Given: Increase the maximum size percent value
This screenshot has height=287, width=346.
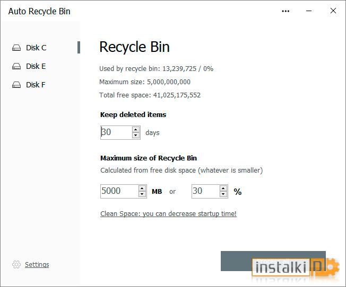Looking at the screenshot, I should (223, 188).
